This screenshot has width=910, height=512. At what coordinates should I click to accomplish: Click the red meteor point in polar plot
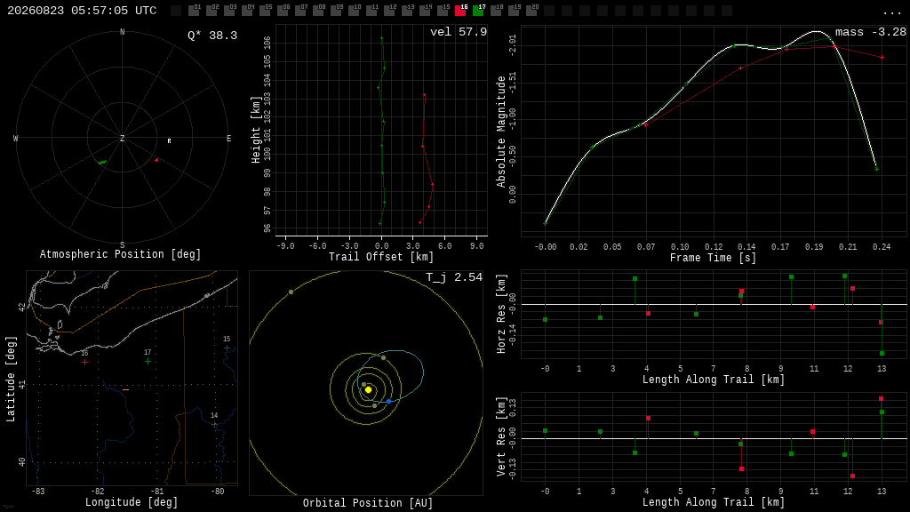pyautogui.click(x=156, y=160)
